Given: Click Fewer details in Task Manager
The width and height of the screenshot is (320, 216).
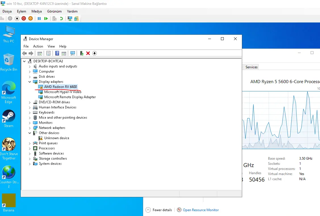Looking at the screenshot, I should tap(159, 210).
